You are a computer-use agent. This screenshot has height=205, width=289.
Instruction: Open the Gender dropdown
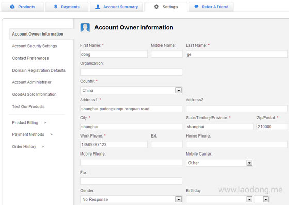pos(131,199)
